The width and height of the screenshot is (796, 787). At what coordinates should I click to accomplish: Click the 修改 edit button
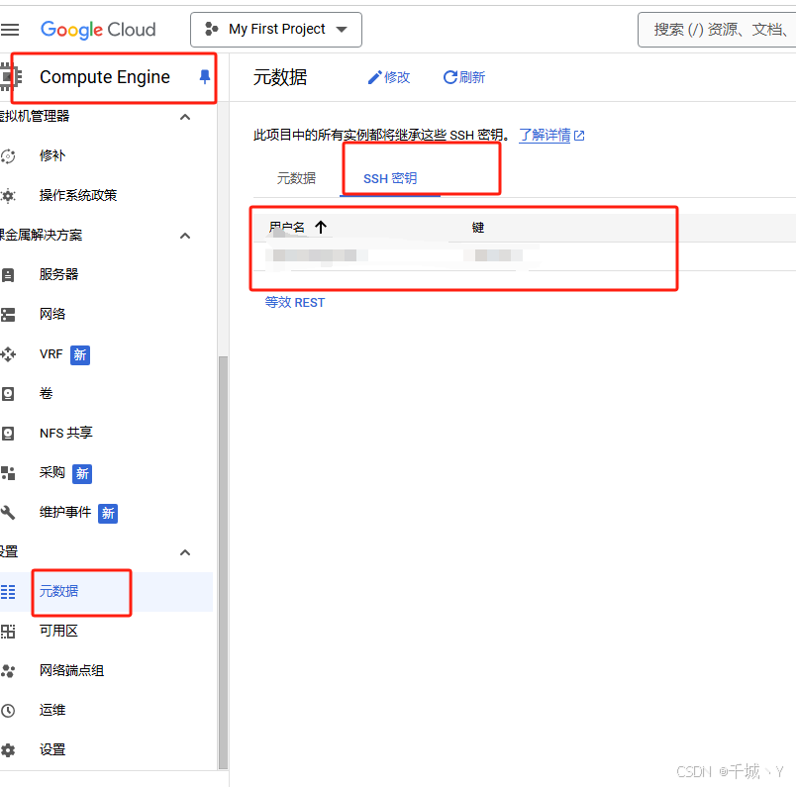tap(389, 77)
